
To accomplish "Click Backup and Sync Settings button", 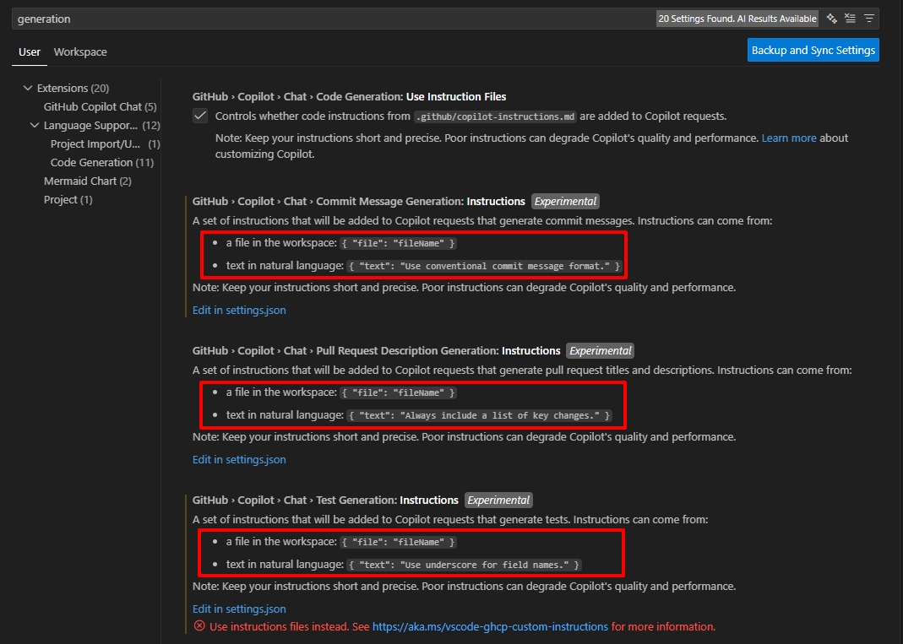I will point(813,50).
